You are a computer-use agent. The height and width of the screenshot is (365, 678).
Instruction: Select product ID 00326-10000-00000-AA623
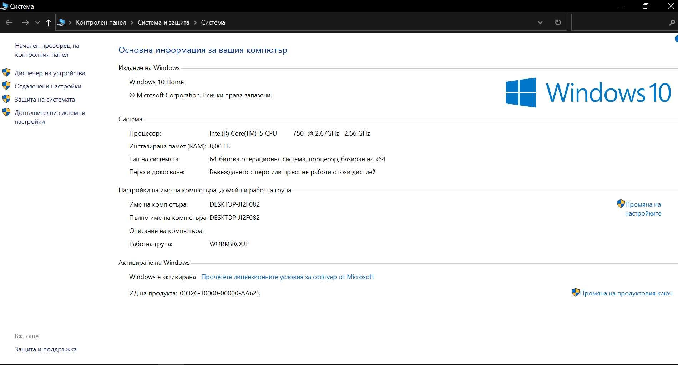tap(220, 293)
